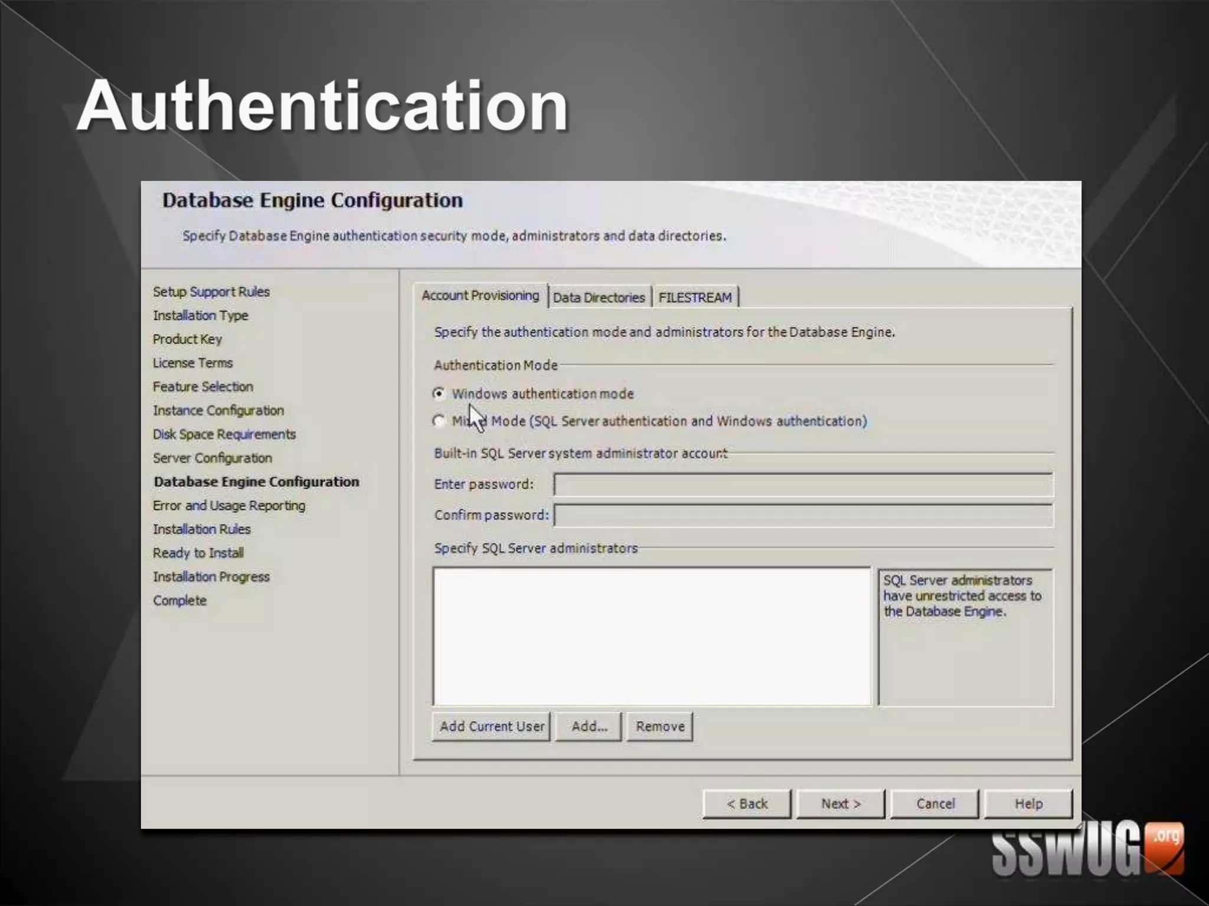Select Server Configuration in step list

click(213, 458)
